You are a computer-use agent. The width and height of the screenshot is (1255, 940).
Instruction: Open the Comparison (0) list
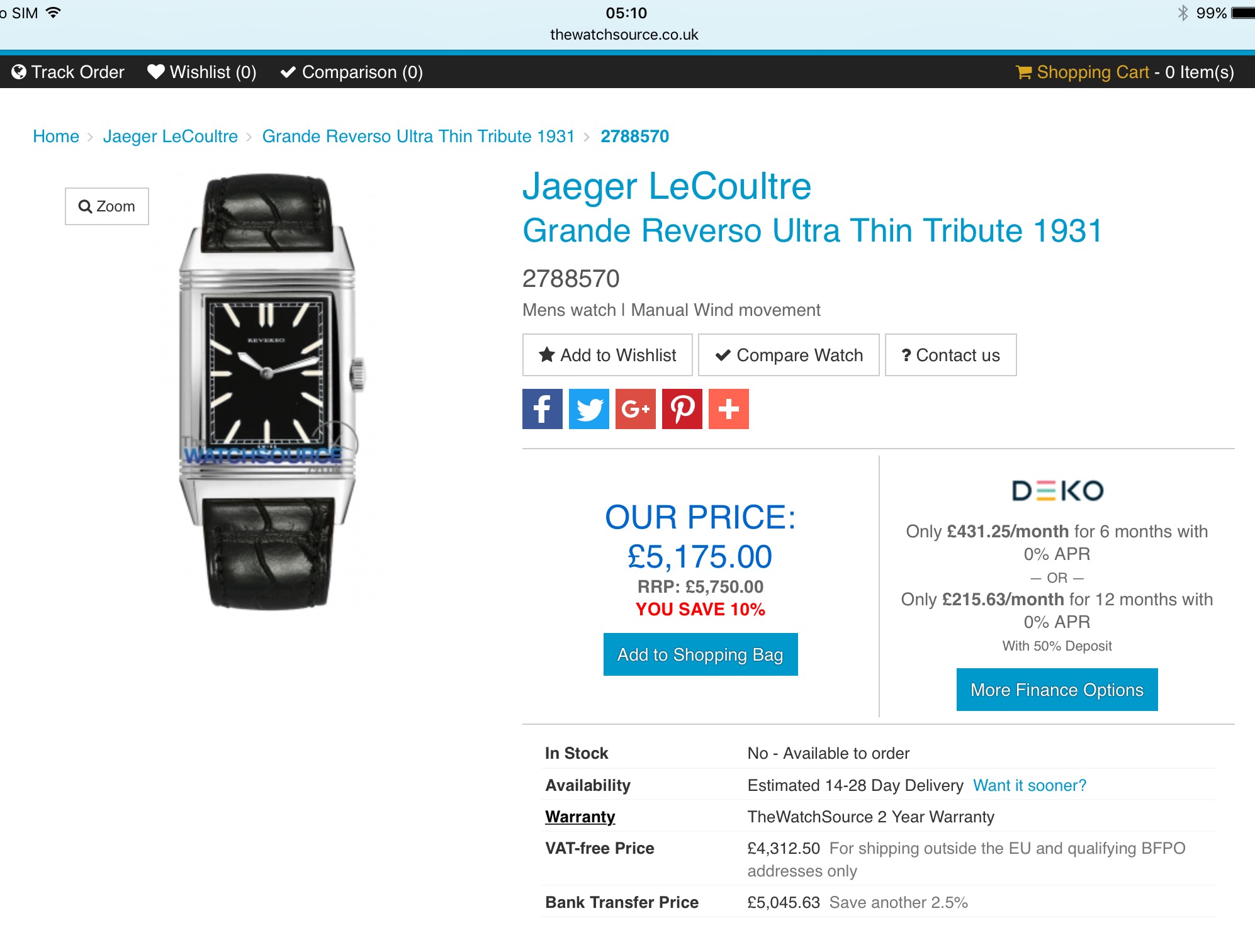(x=351, y=72)
